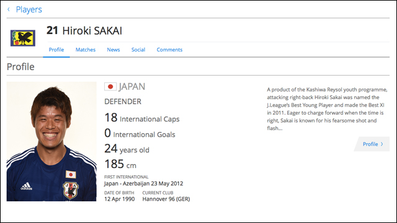397x223 pixels.
Task: Click the player name Hiroki SAKAI heading
Action: click(x=84, y=30)
